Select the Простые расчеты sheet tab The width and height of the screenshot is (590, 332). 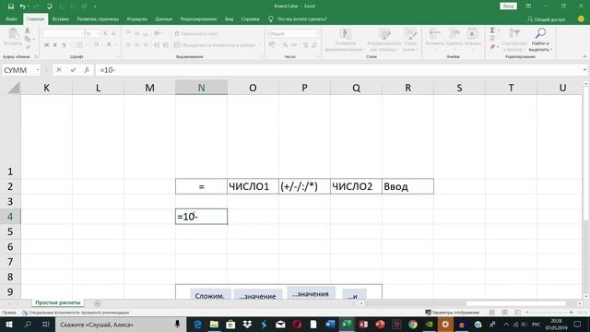point(57,302)
